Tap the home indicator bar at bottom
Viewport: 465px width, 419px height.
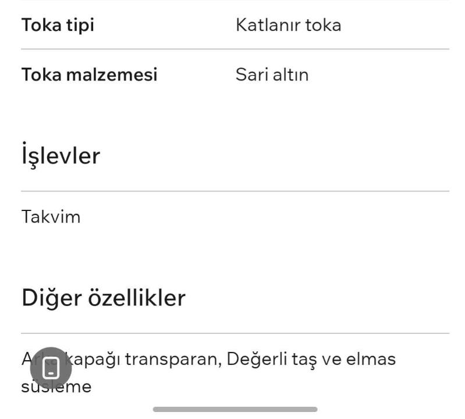(235, 409)
